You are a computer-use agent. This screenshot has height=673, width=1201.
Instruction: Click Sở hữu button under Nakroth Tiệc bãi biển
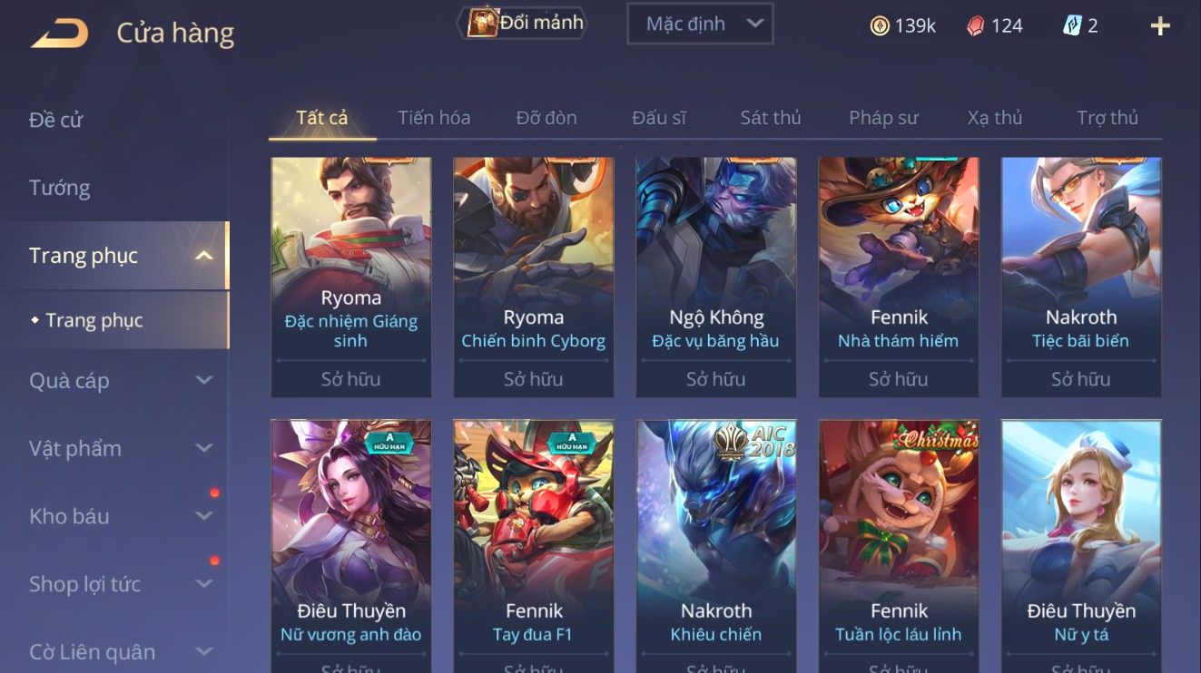(x=1080, y=379)
